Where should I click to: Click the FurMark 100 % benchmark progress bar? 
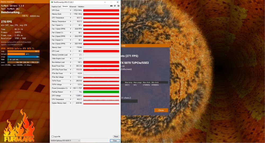(x=15, y=16)
